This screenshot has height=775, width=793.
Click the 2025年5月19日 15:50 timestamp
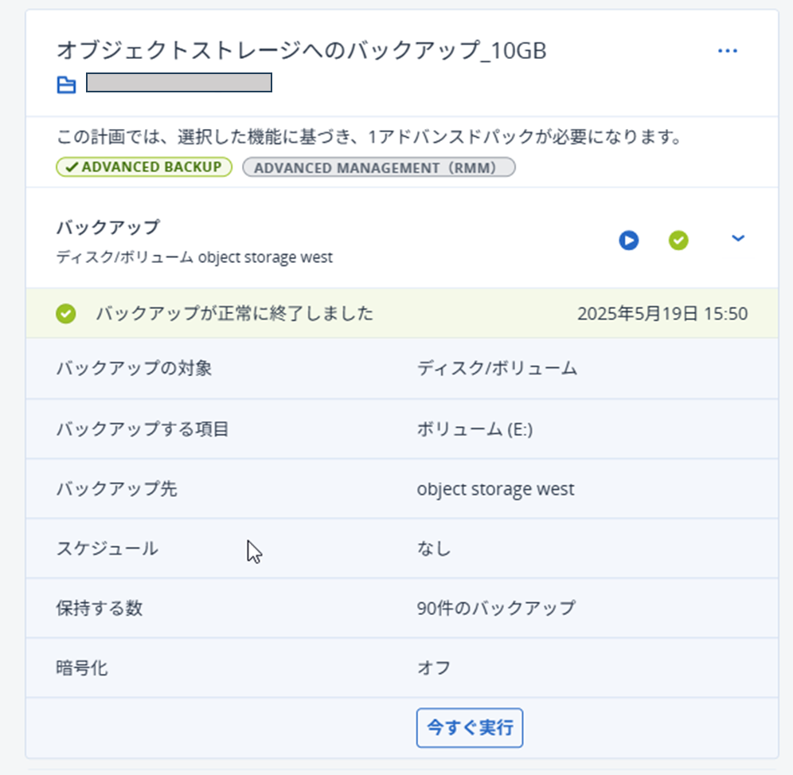point(662,314)
